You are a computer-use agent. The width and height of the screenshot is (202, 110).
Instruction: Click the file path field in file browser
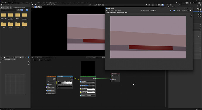(21, 8)
